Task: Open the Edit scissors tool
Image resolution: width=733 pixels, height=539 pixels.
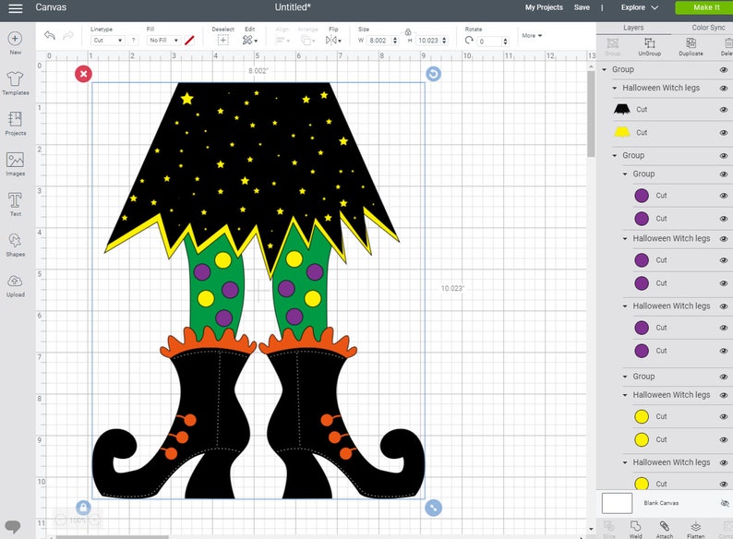Action: click(x=249, y=41)
